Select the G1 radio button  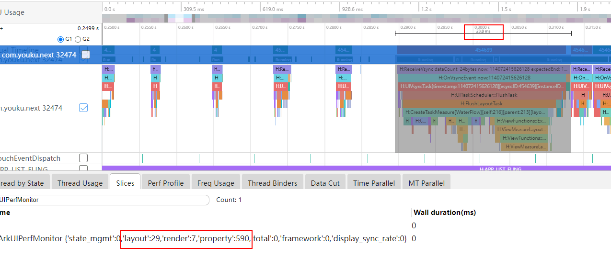tap(60, 39)
